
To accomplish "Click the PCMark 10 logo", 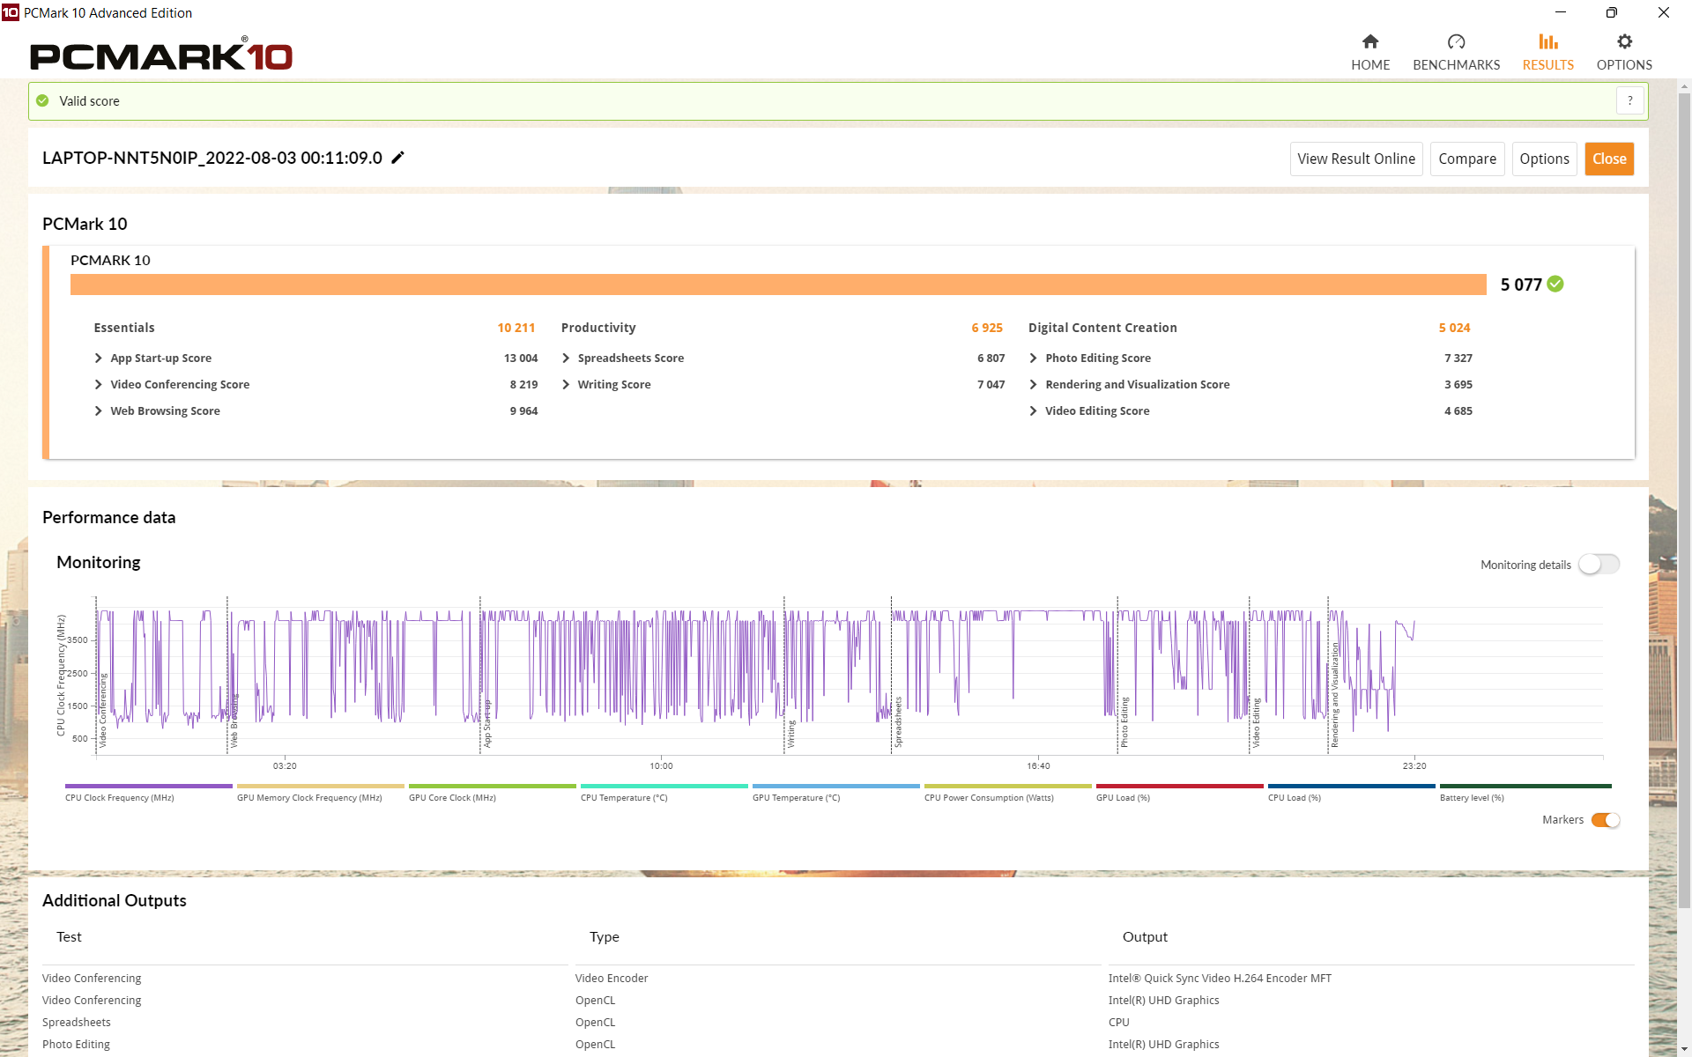I will [161, 55].
